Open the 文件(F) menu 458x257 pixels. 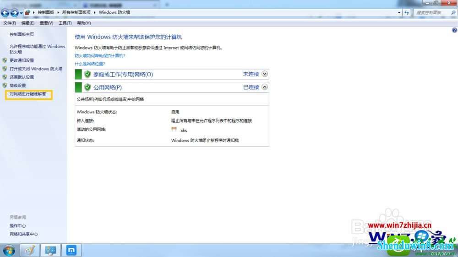[10, 23]
